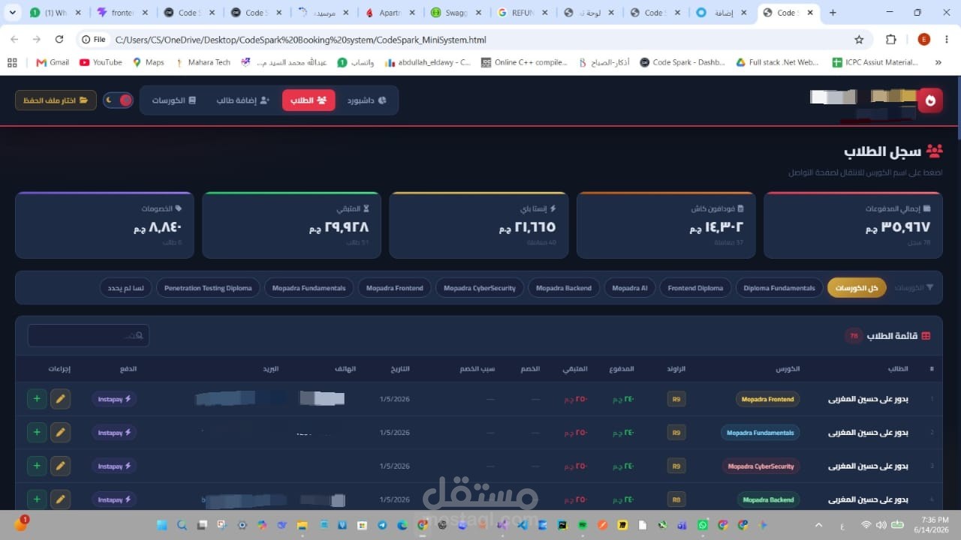Click the إنستا باي stats card
The image size is (961, 540).
point(479,225)
